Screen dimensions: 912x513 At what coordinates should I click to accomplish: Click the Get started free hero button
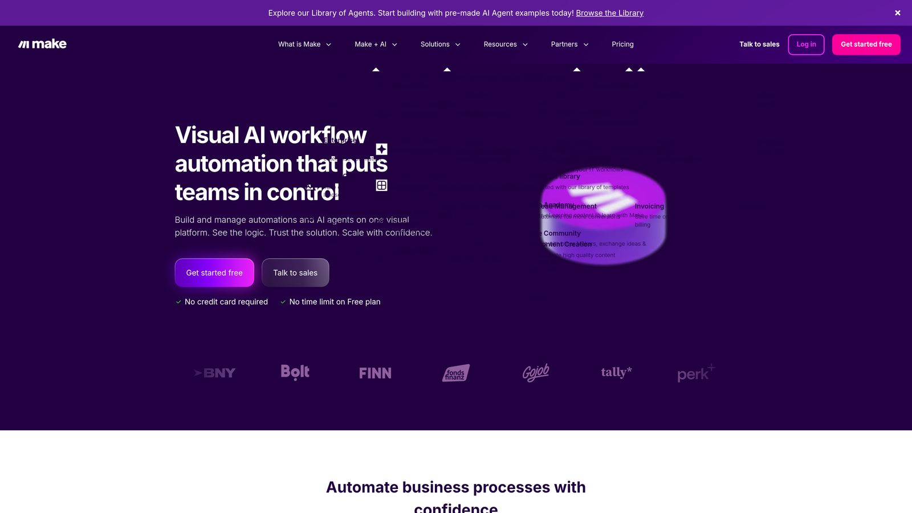[214, 272]
